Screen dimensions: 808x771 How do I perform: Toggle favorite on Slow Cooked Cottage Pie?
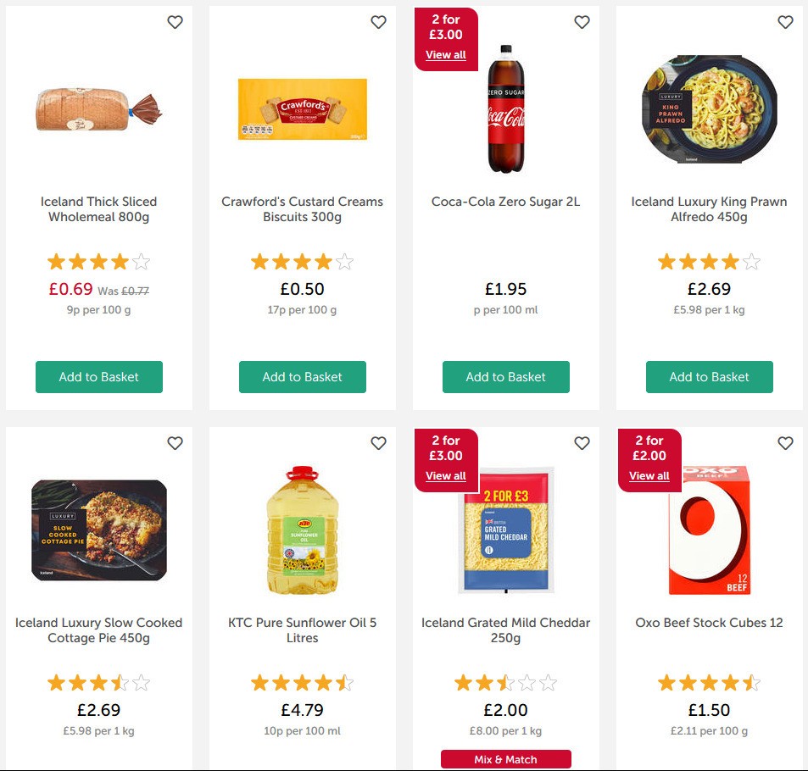coord(176,443)
